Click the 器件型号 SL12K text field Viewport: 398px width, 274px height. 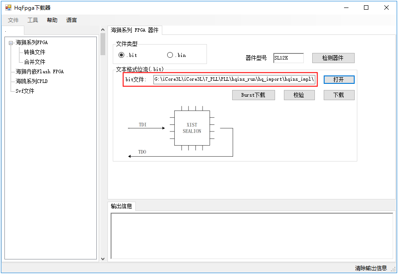[x=288, y=58]
